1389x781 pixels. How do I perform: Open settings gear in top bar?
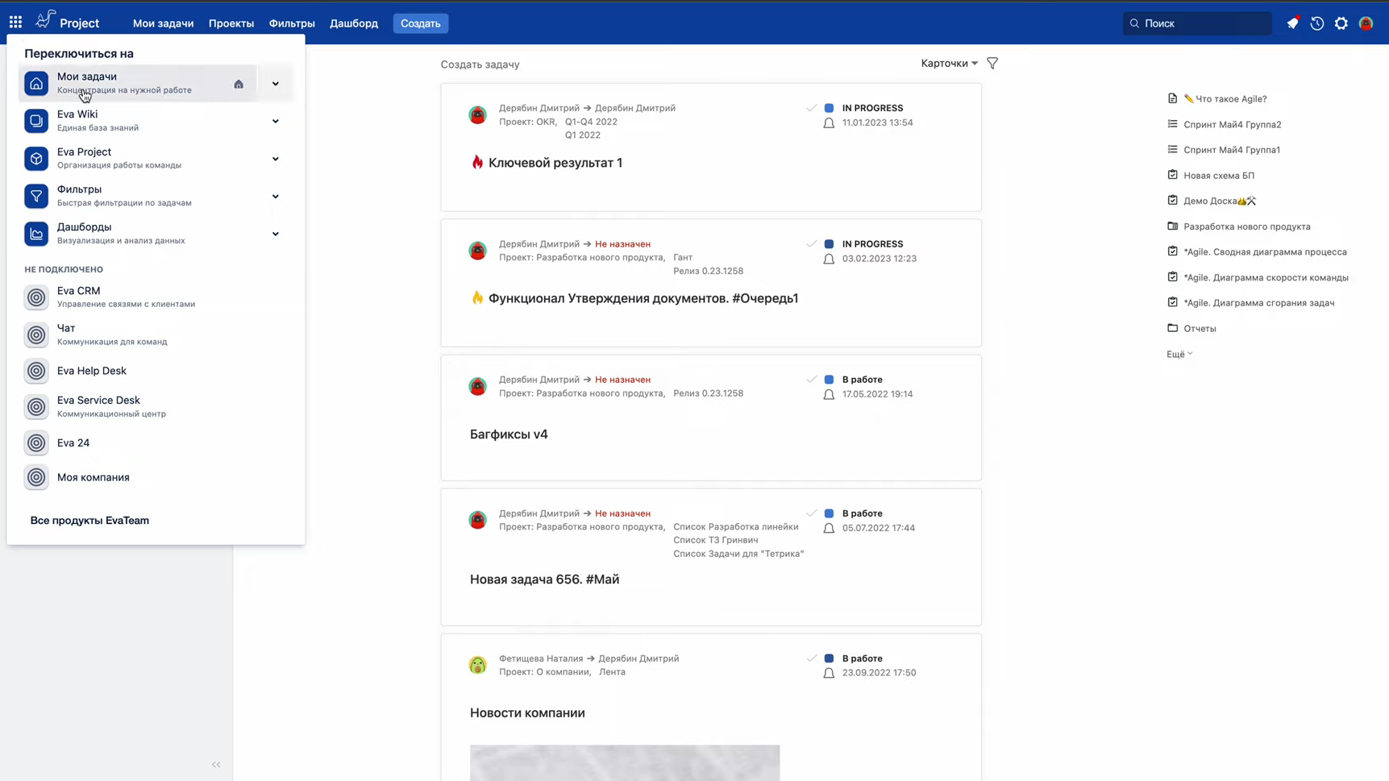(1341, 23)
